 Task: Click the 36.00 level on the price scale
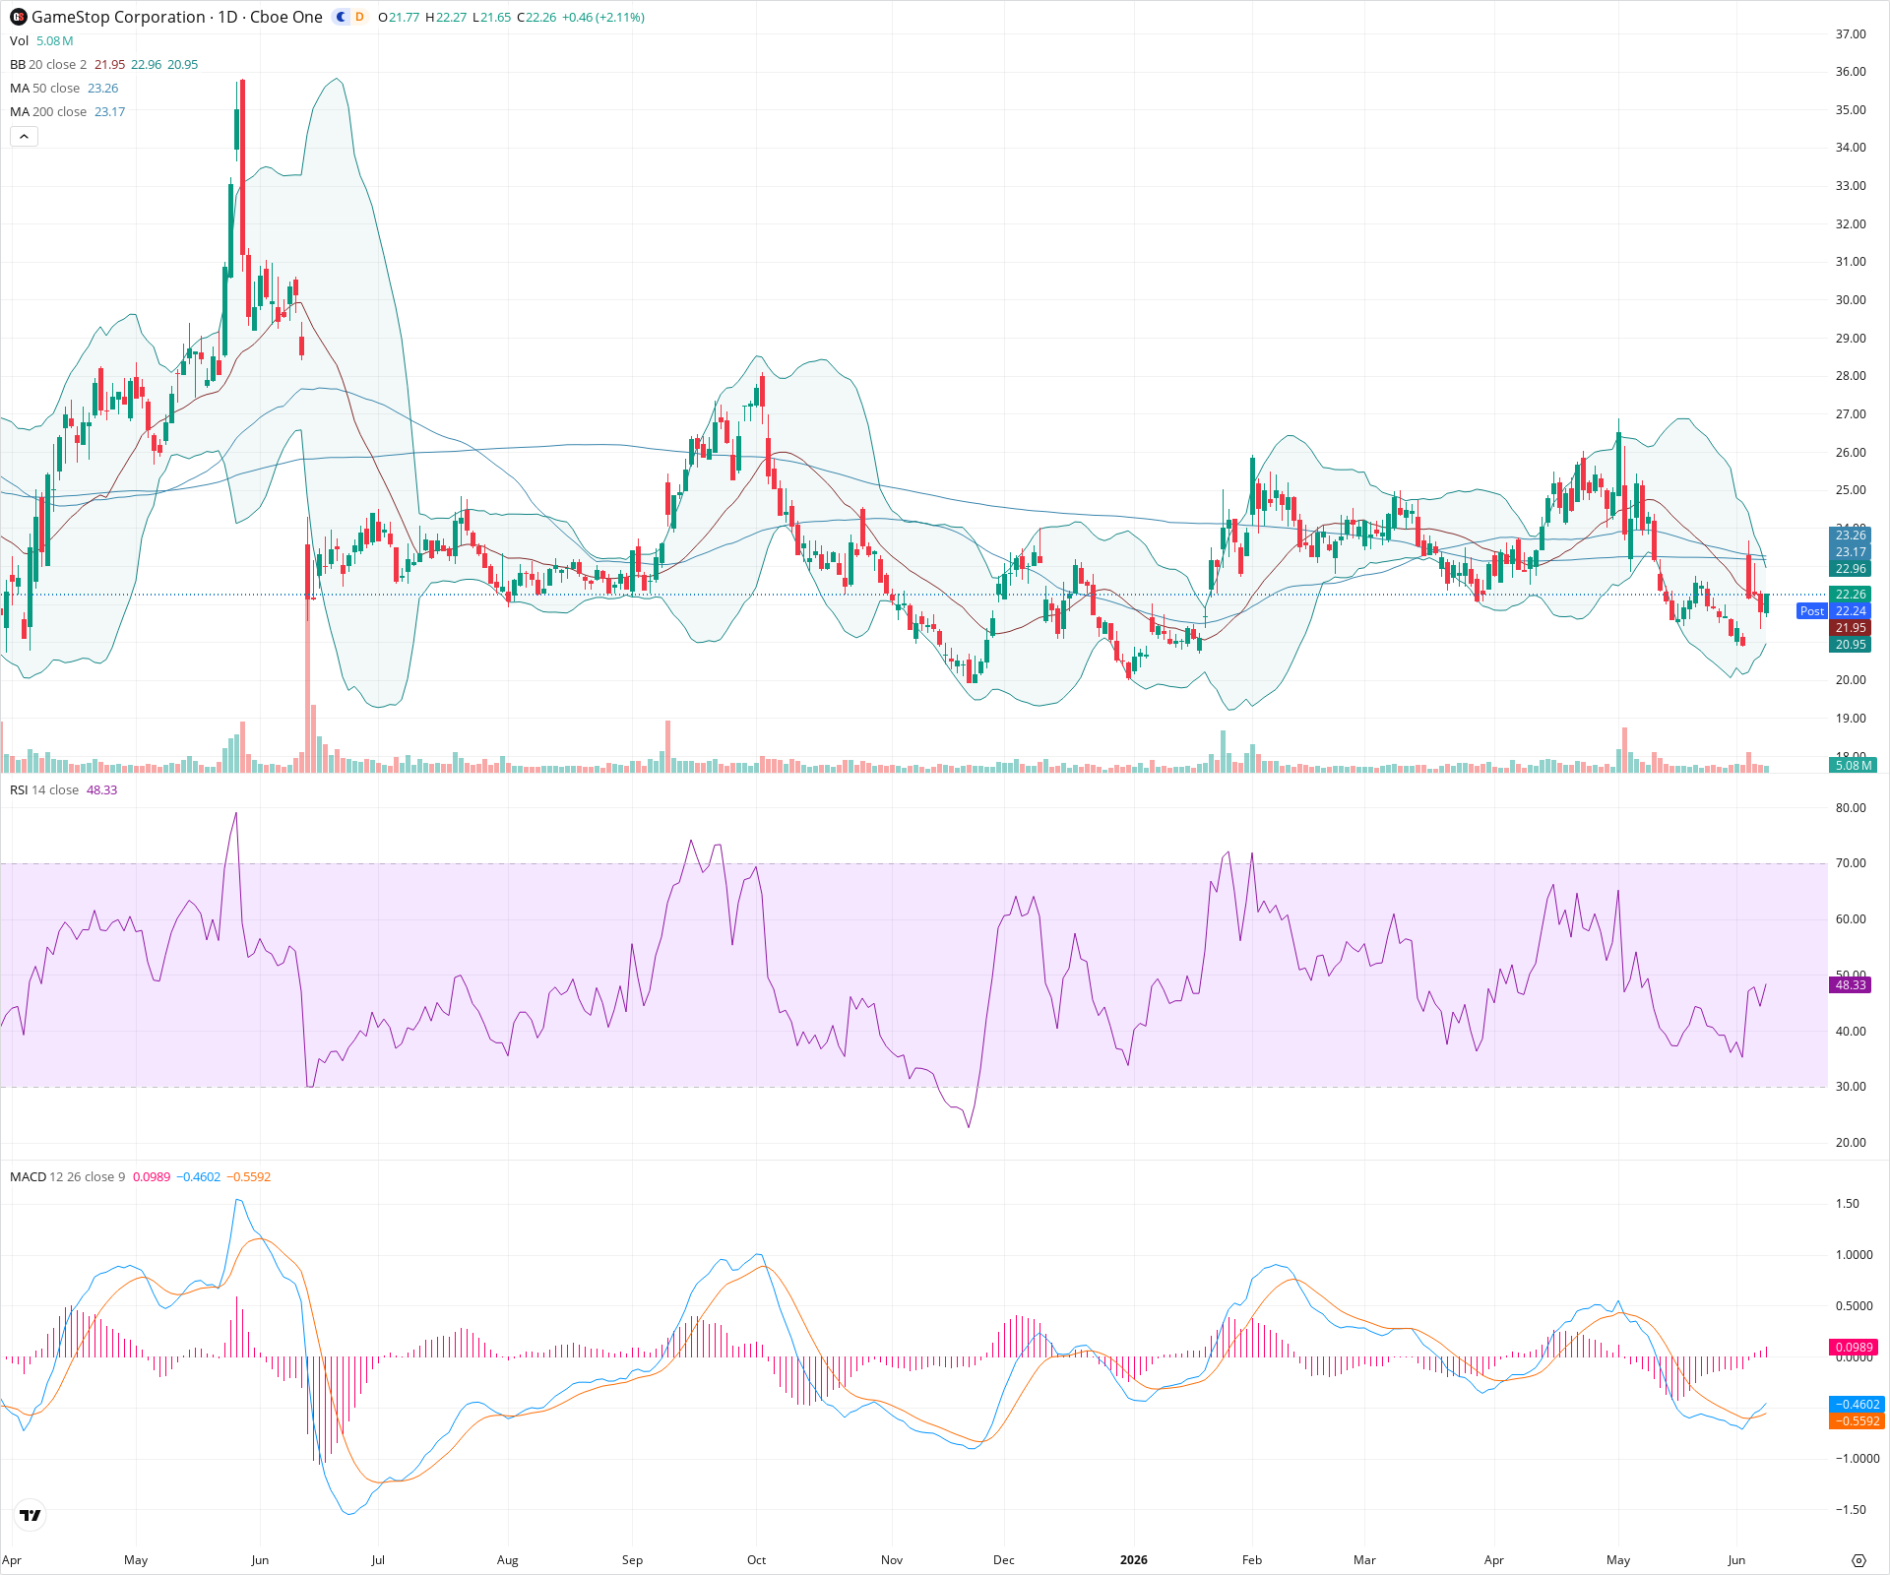[1851, 72]
